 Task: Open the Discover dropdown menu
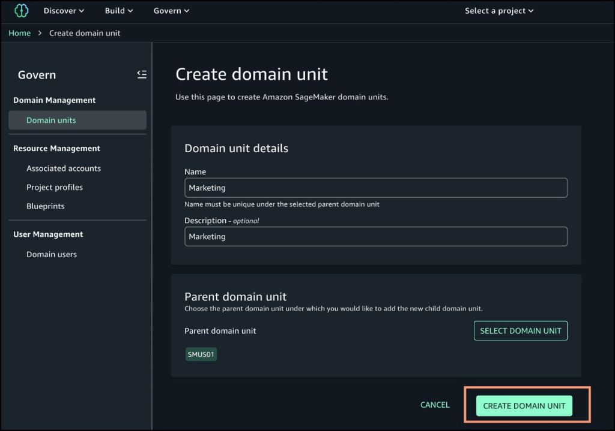64,11
